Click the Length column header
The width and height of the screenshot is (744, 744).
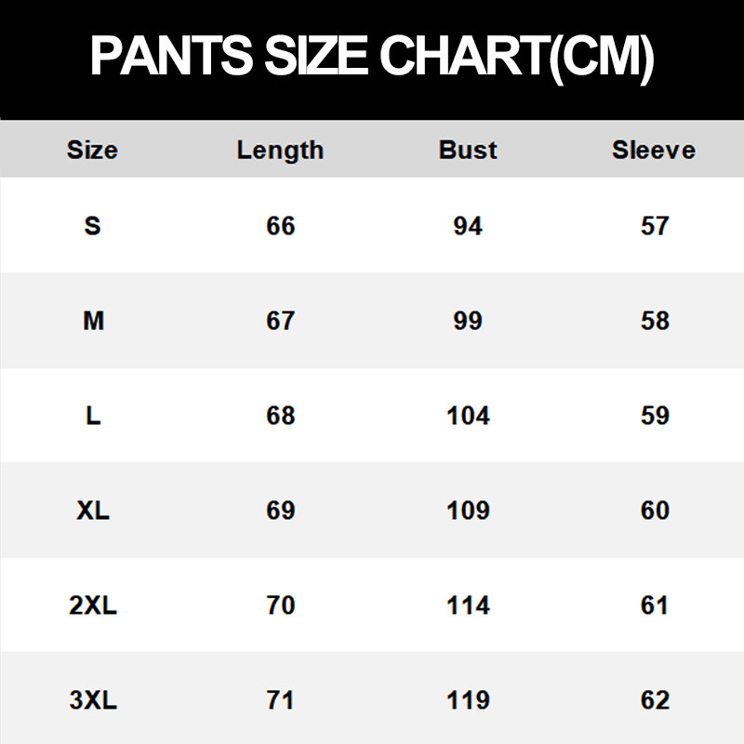coord(280,150)
